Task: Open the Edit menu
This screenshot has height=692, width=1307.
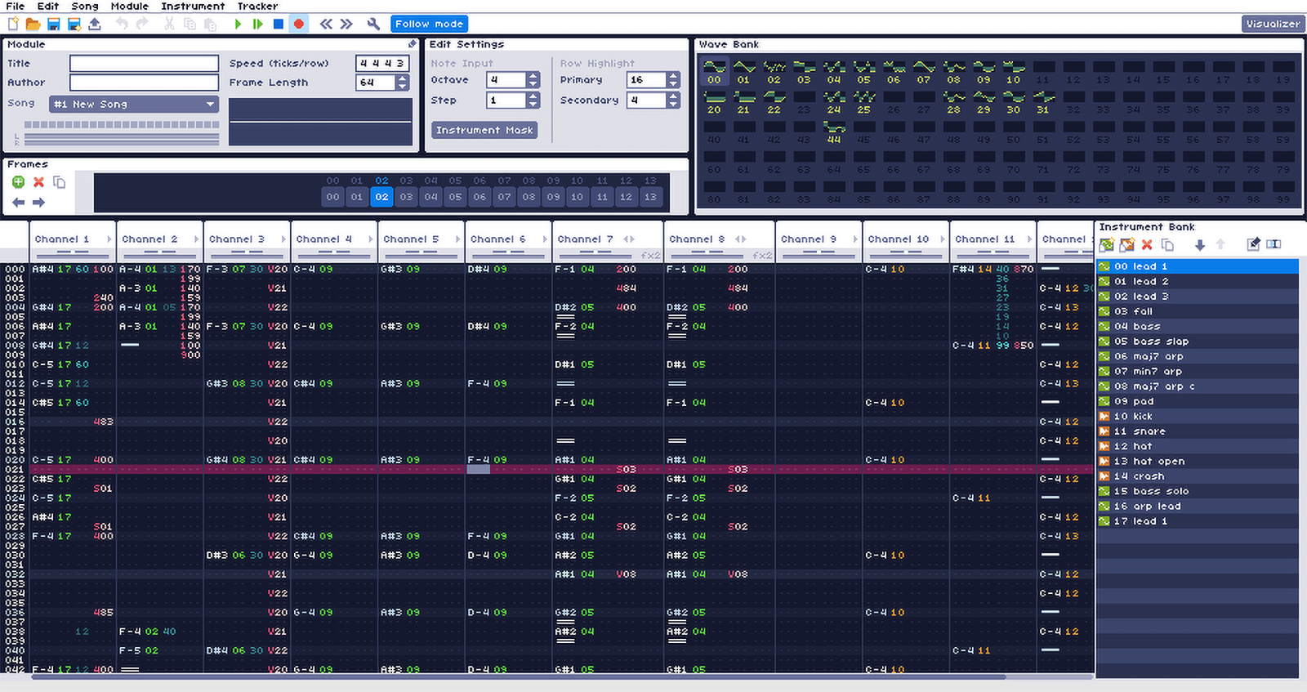Action: tap(47, 6)
